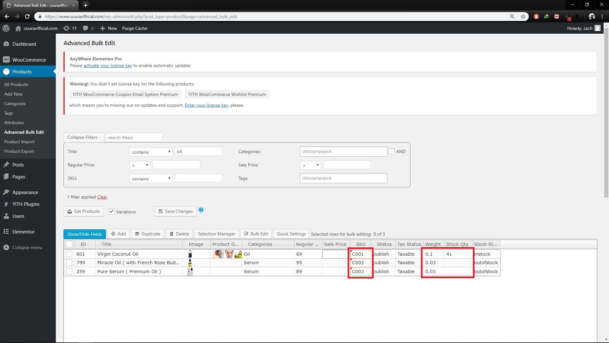This screenshot has width=609, height=343.
Task: Reload the page with refresh icon
Action: [x=27, y=17]
